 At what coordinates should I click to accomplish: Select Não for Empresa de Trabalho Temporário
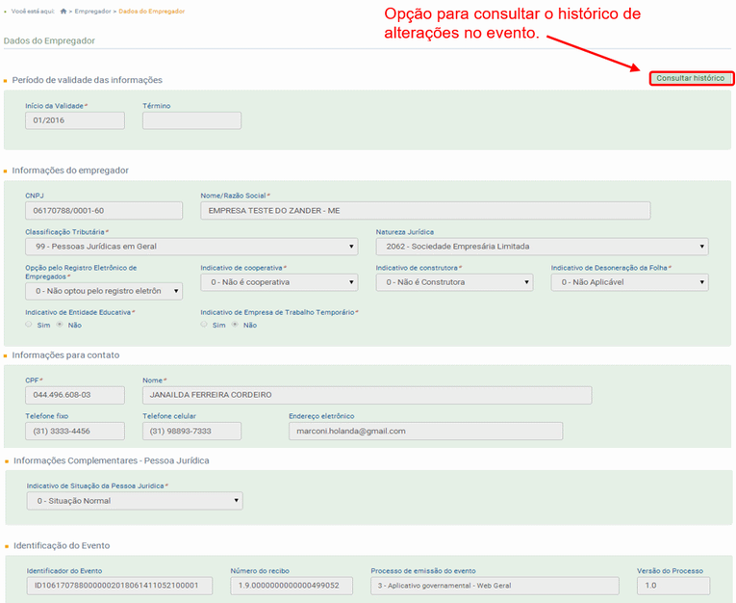[235, 325]
